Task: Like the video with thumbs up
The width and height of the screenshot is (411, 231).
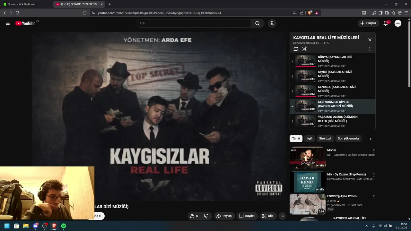Action: pos(194,216)
